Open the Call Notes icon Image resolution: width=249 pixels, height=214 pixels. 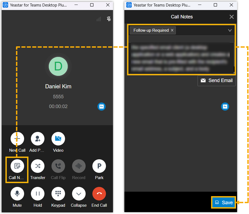(17, 166)
